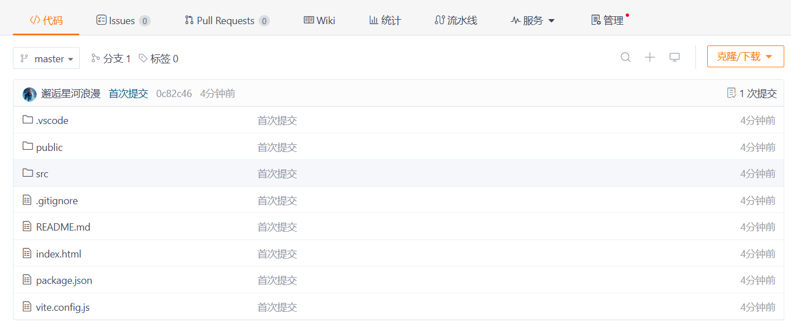
Task: Open the 管理 management tab
Action: 608,21
